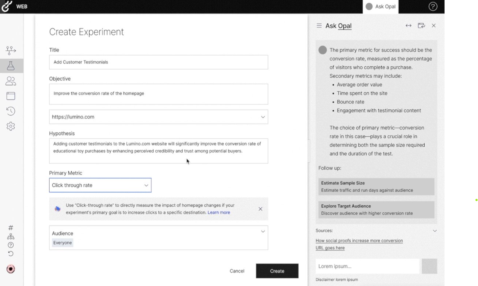Expand the URL dropdown showing lumino.com
Image resolution: width=478 pixels, height=286 pixels.
coord(263,117)
